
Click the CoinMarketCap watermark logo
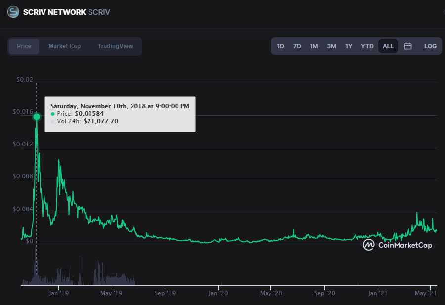[368, 245]
